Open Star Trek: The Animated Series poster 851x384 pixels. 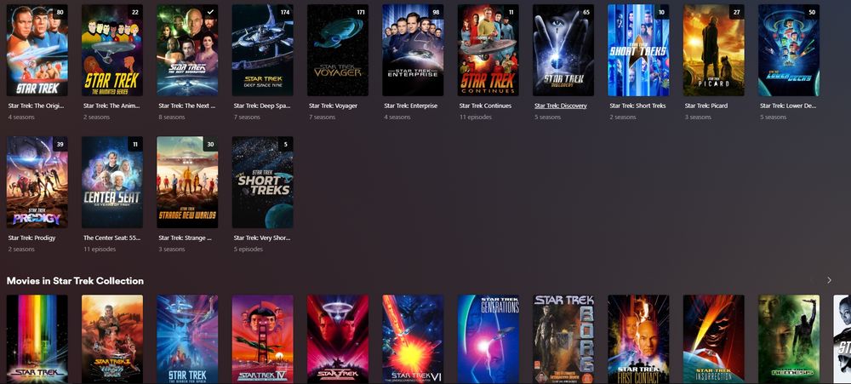(112, 50)
